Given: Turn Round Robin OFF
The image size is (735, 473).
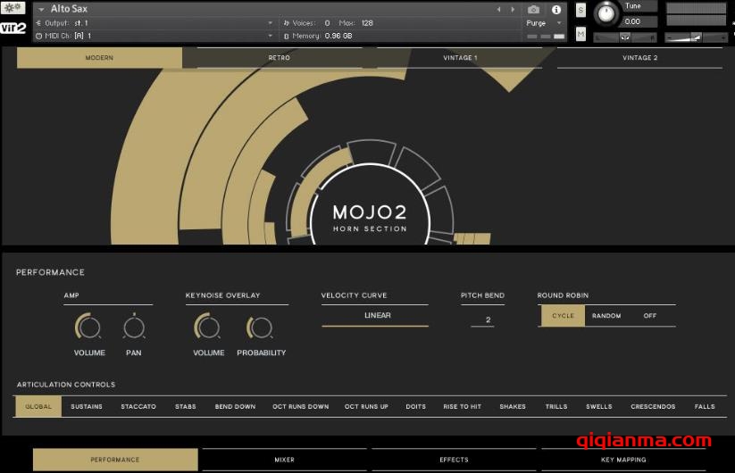Looking at the screenshot, I should [x=649, y=316].
